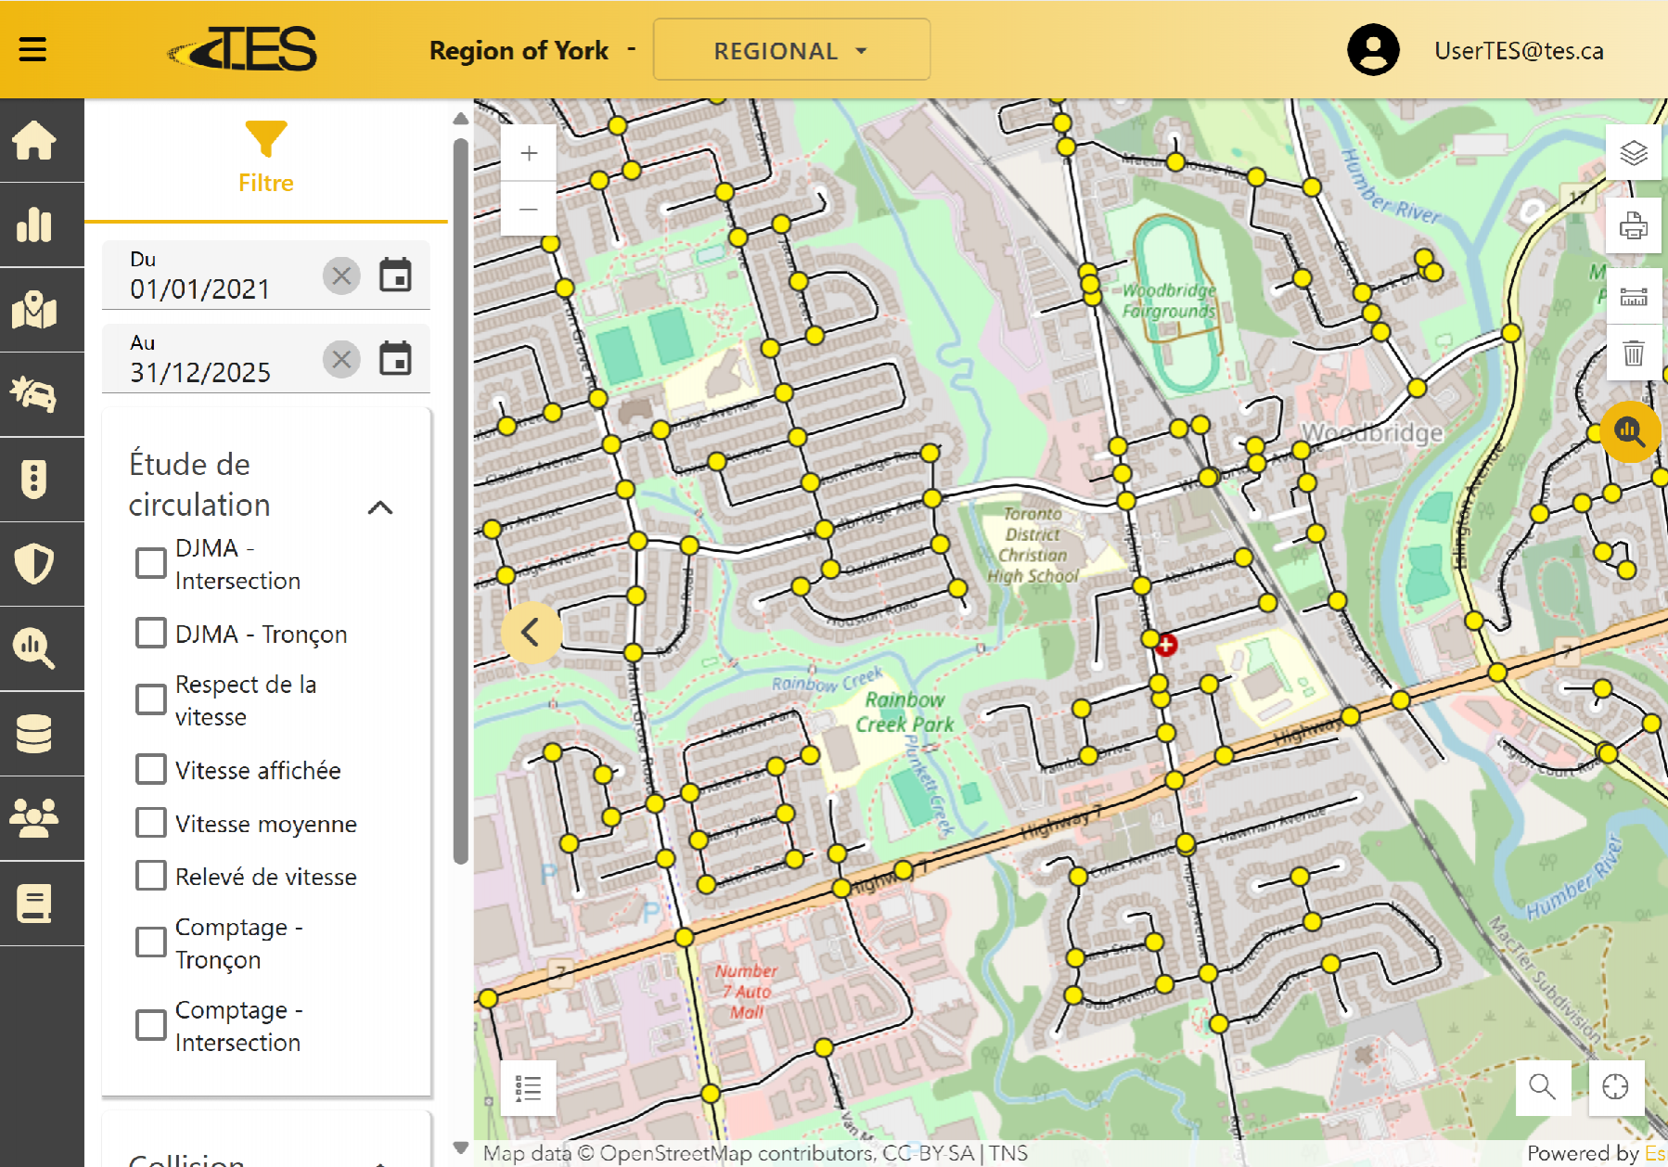Screen dimensions: 1668x1167
Task: Tick Vitesse affichée checkbox
Action: point(151,769)
